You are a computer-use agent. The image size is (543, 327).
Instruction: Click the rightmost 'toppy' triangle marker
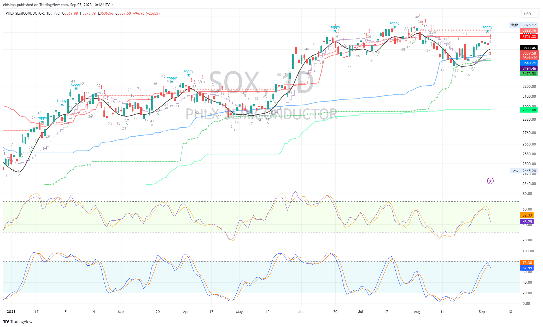pos(487,31)
